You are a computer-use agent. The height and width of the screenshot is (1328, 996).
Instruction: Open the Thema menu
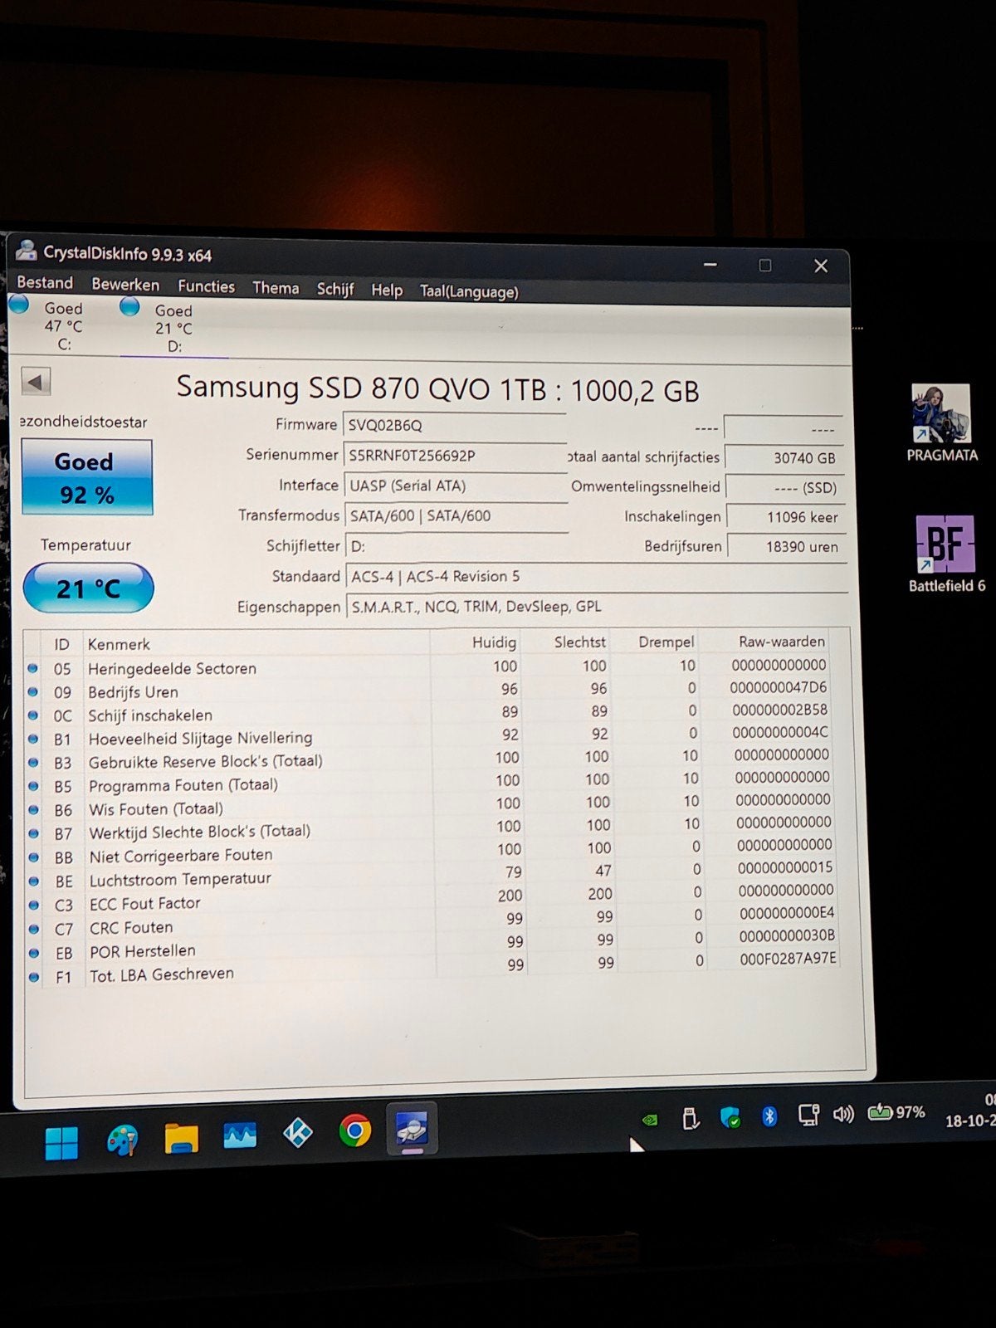(276, 288)
